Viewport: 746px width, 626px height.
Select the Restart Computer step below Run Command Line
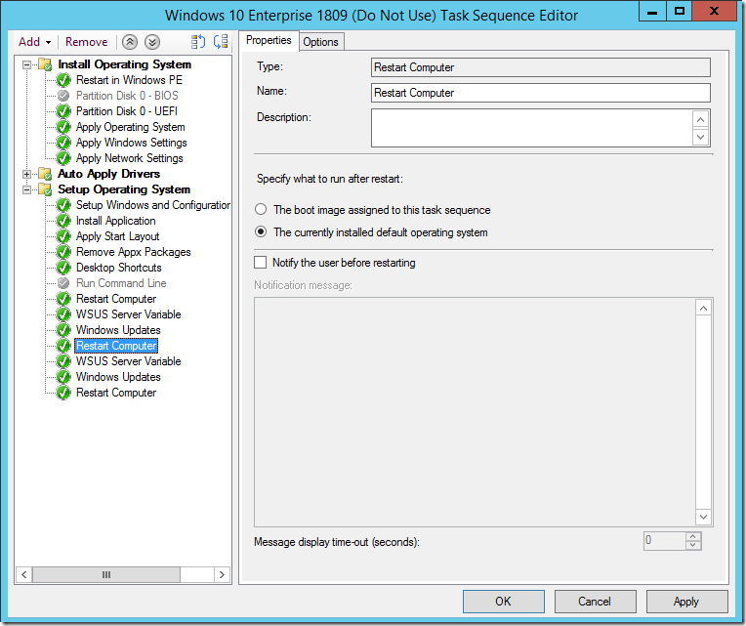(116, 299)
